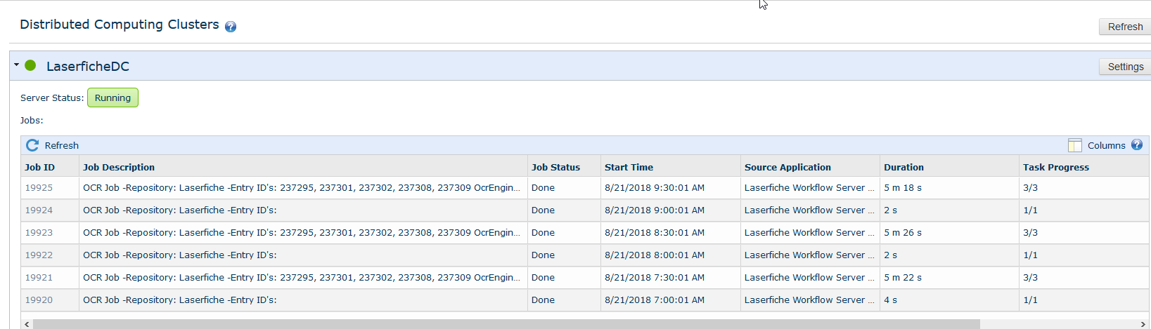Collapse the LaserficheDC cluster section

16,65
